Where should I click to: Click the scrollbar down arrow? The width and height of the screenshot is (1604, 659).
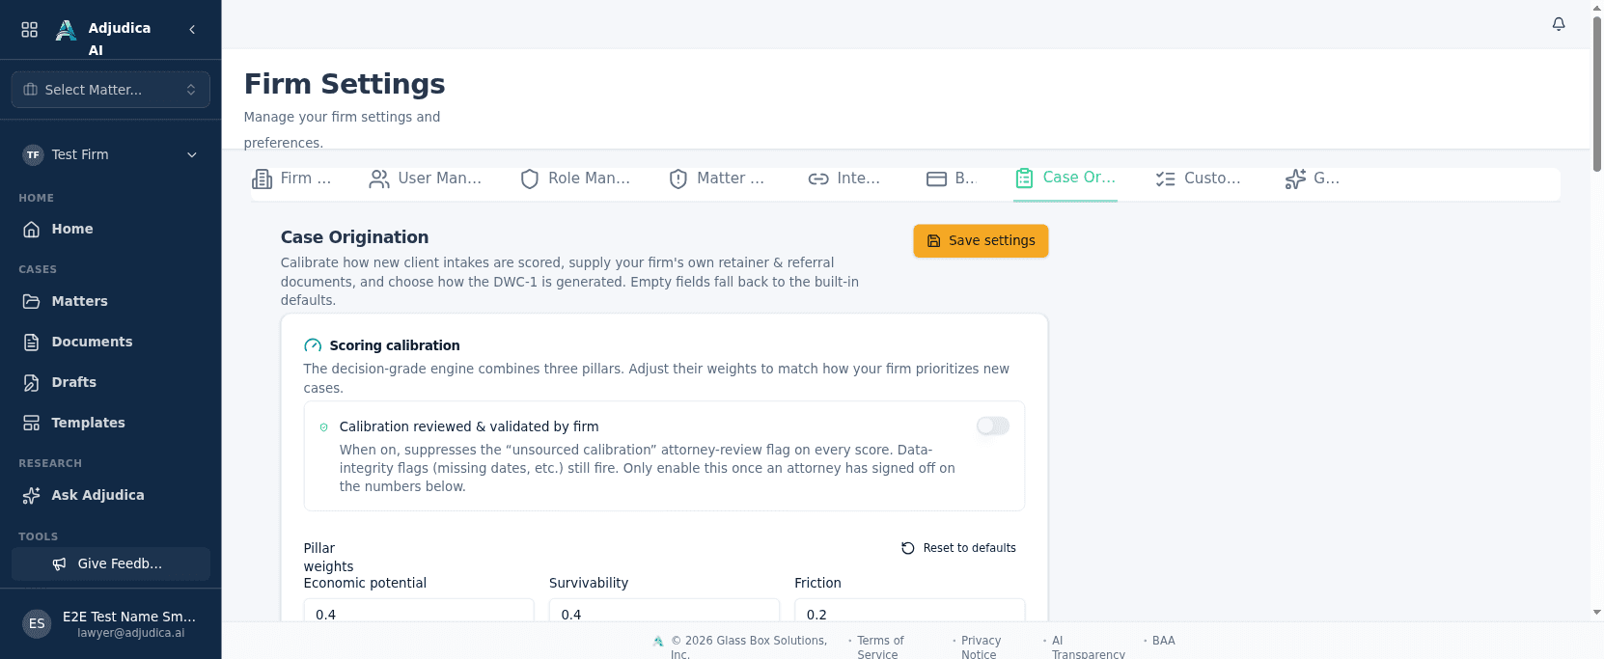(x=1597, y=613)
